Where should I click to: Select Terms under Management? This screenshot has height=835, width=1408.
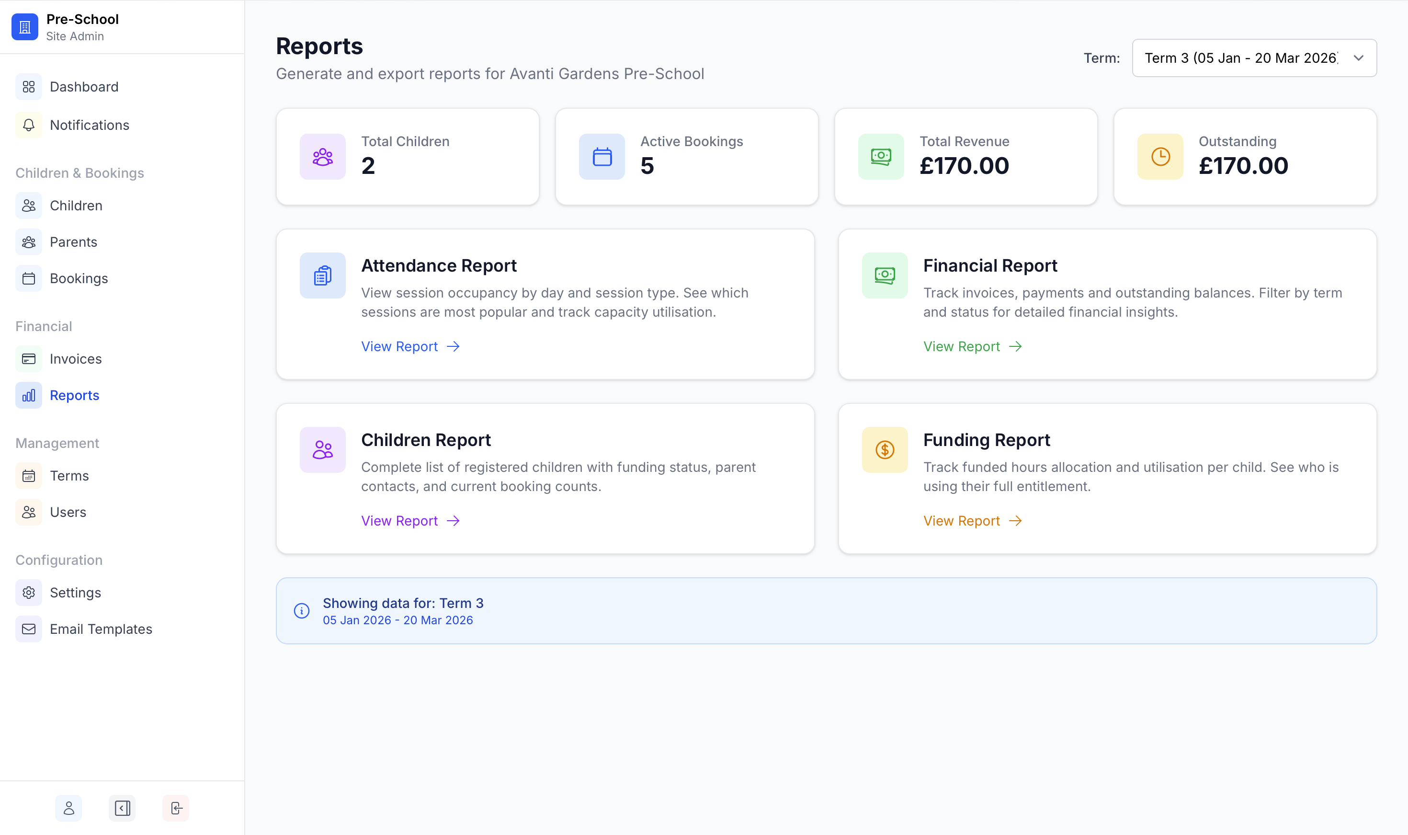29,475
